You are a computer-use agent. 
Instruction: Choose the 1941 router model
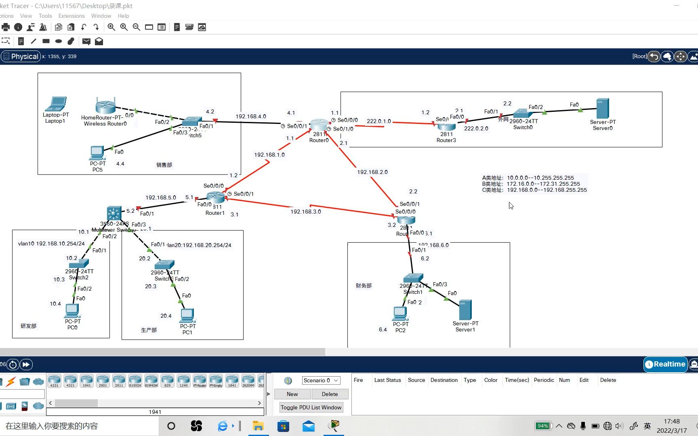tap(86, 381)
